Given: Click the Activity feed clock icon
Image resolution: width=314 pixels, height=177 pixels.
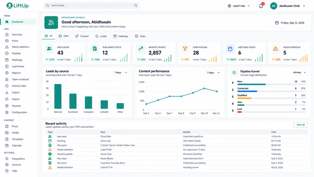Looking at the screenshot, I should coord(7,86).
